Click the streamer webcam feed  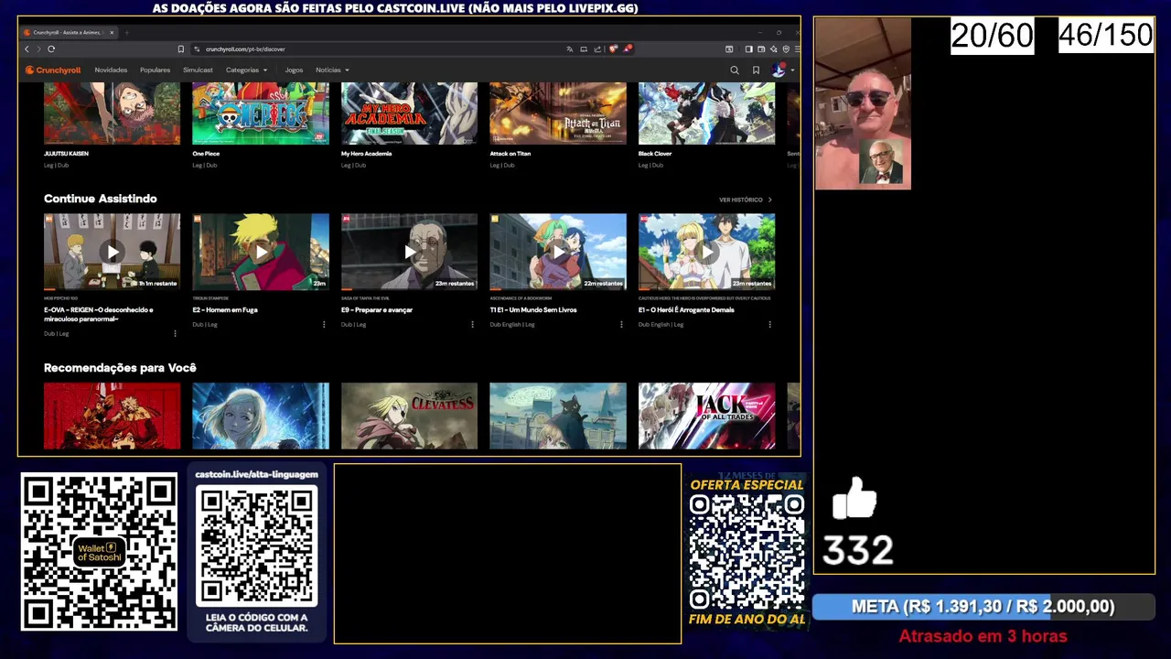(863, 103)
